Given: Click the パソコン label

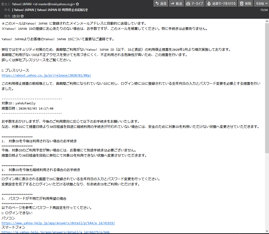Looking at the screenshot, I should pos(8,218).
